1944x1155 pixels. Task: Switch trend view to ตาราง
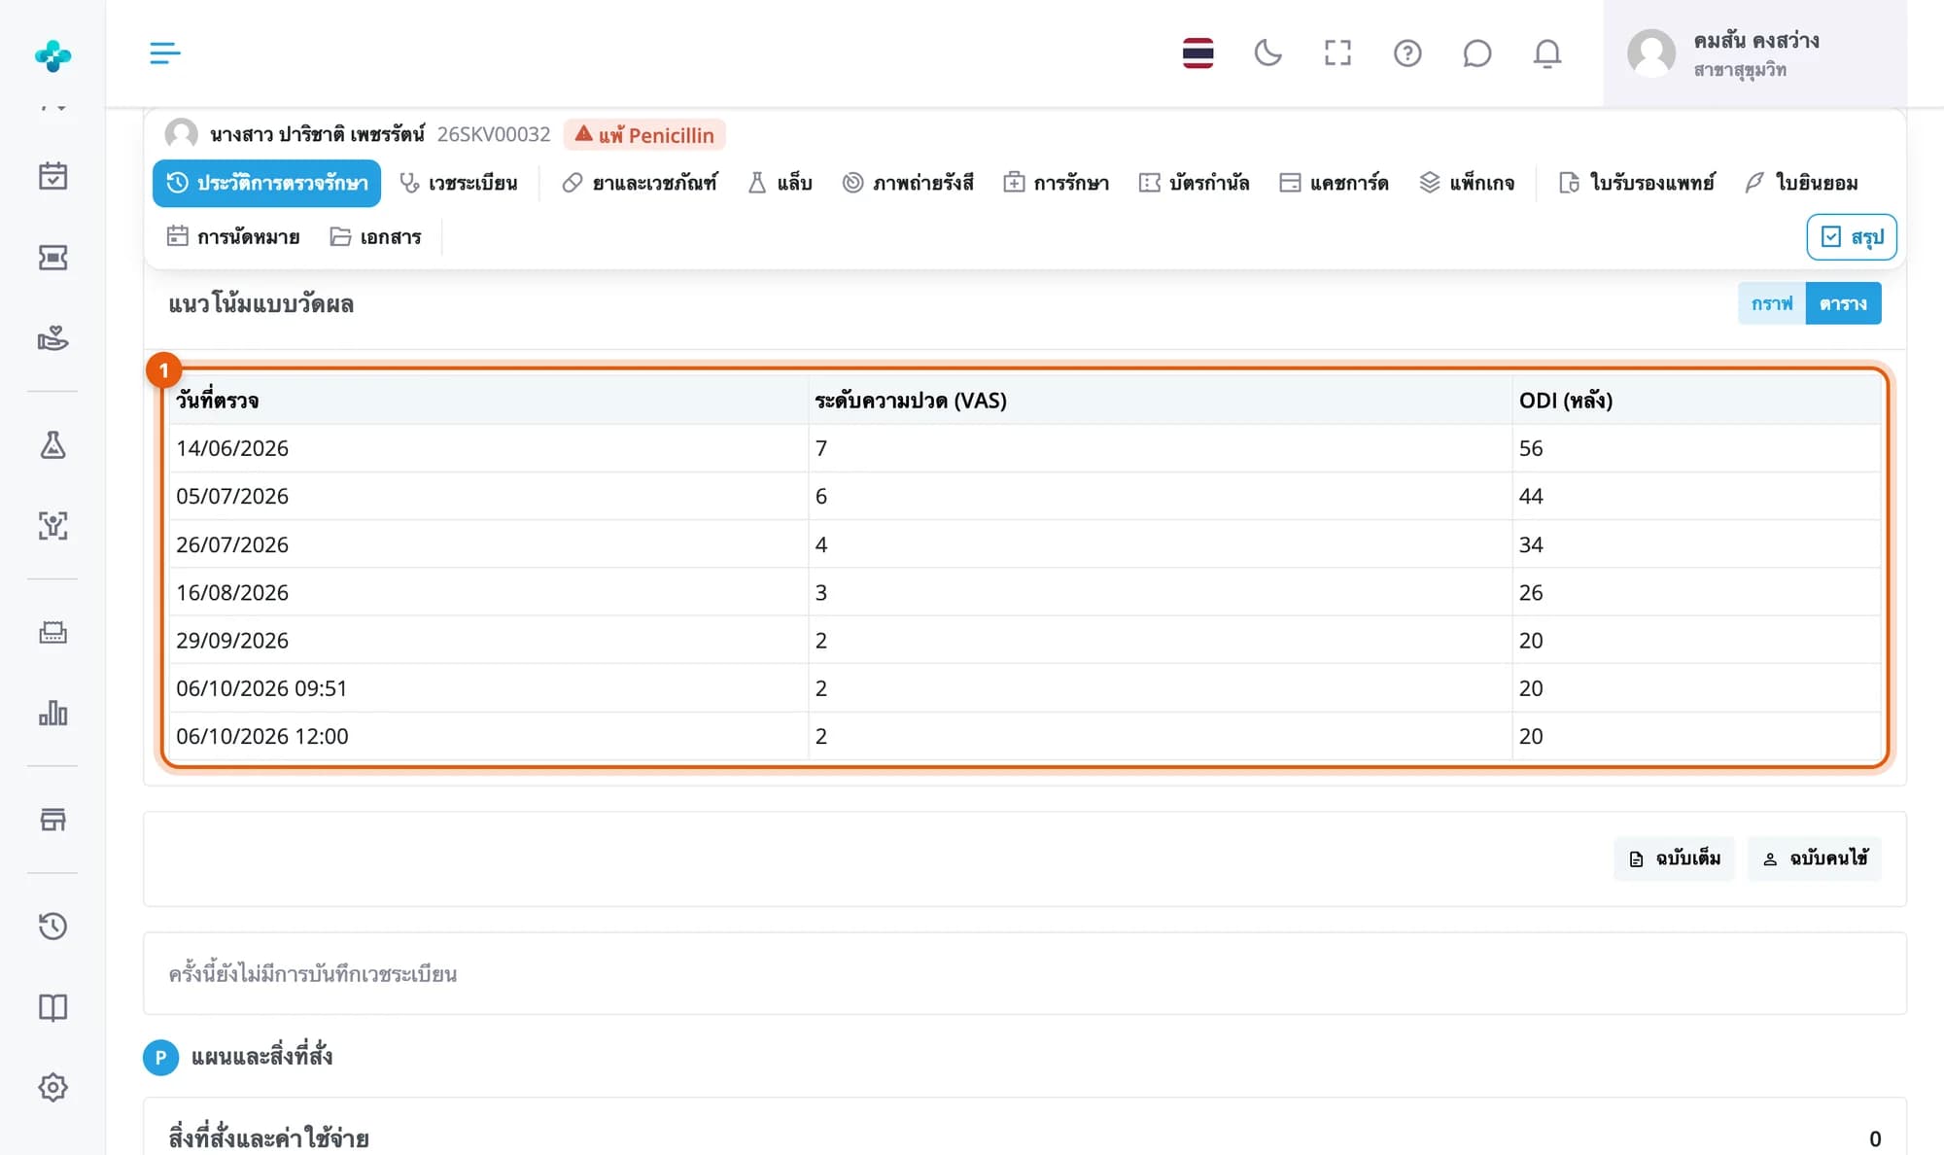pyautogui.click(x=1843, y=303)
